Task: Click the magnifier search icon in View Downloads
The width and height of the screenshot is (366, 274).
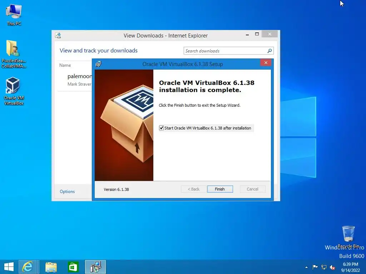Action: tap(269, 51)
